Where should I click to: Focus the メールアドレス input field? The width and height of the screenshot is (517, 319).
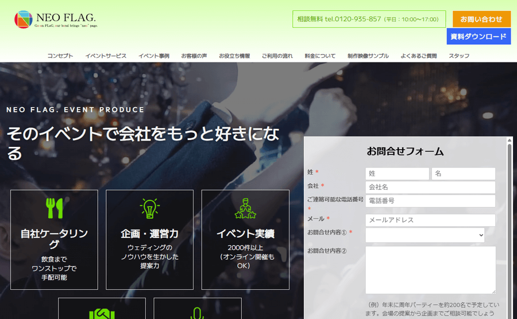click(430, 220)
